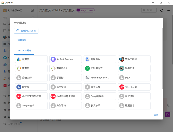Image resolution: width=173 pixels, height=132 pixels.
Task: Pick the 为你写诗 poetry partner
Action: coord(66,106)
